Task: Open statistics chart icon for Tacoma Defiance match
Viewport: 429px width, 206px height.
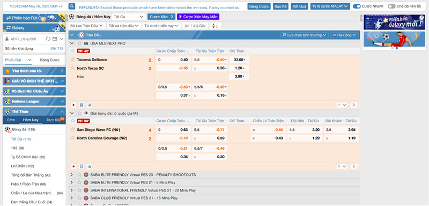Action: (x=89, y=105)
